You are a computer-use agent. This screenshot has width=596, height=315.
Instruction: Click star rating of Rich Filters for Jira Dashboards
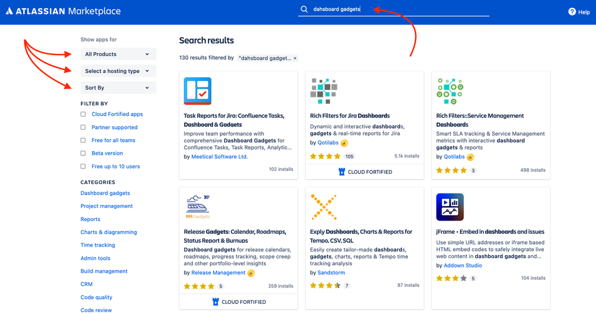pos(325,157)
